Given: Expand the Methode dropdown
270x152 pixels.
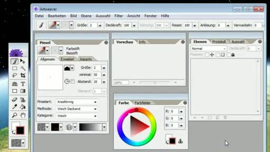Looking at the screenshot, I should pos(77,109).
